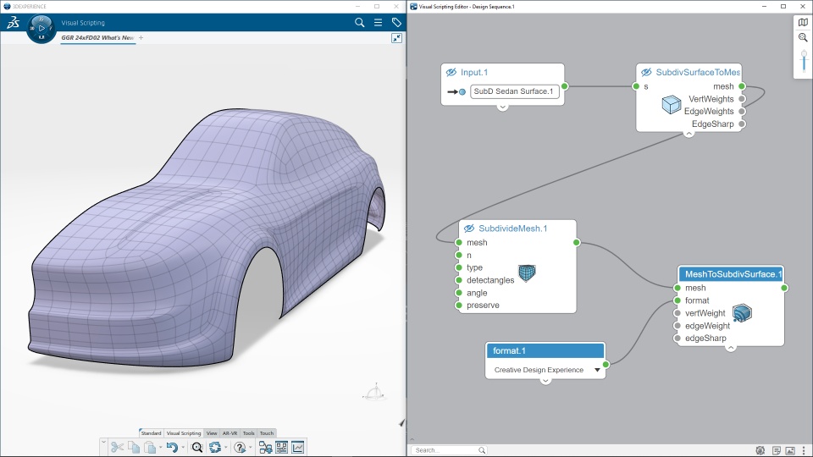Click the chart graph icon in toolbar
Image resolution: width=813 pixels, height=457 pixels.
[x=298, y=448]
